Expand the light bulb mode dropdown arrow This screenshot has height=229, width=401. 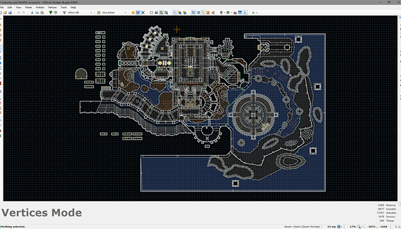(224, 12)
